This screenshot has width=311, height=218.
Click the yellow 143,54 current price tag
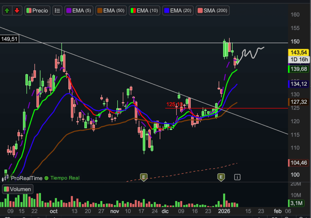[x=299, y=53]
